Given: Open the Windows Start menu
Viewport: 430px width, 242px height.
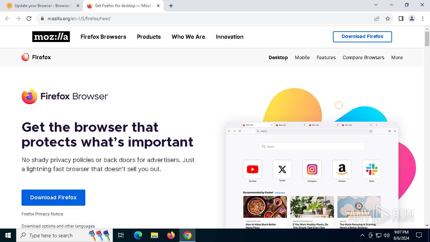Looking at the screenshot, I should point(8,235).
